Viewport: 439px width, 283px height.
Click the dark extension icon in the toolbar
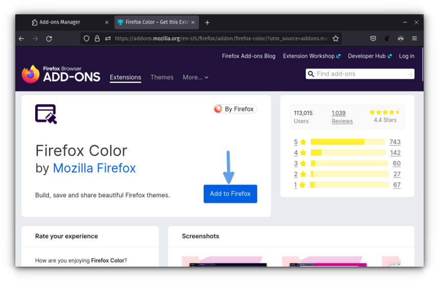[x=387, y=38]
